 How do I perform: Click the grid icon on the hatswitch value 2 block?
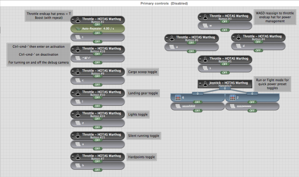[233, 98]
